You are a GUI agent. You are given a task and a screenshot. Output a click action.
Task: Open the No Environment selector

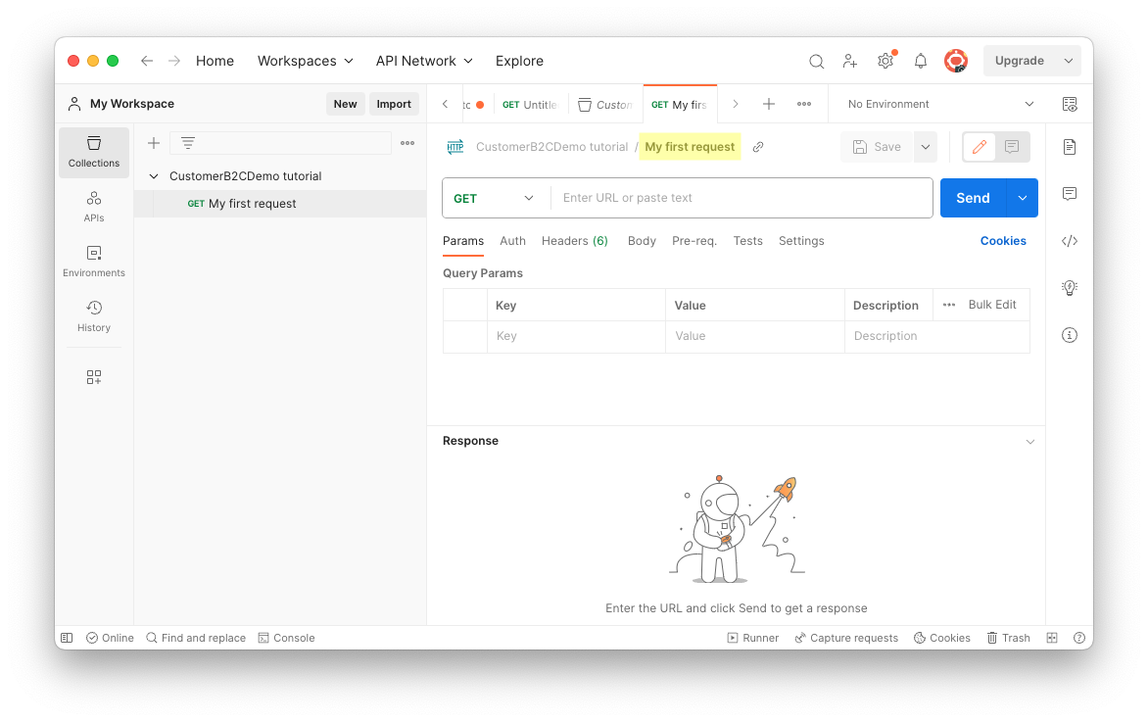940,104
